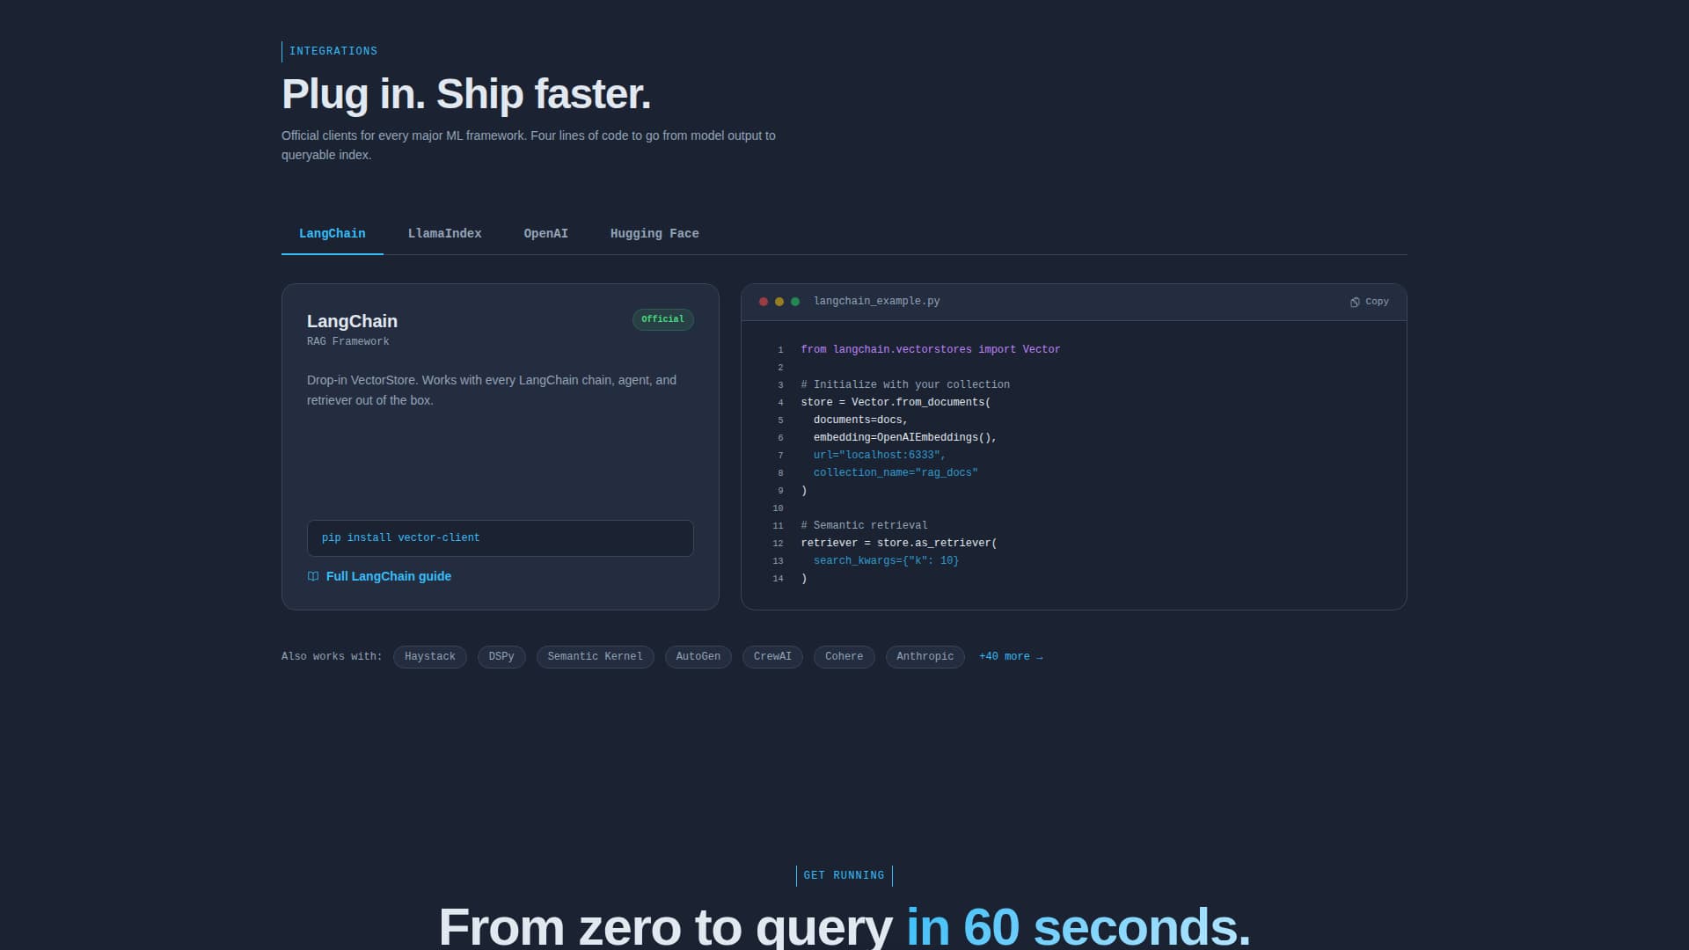Click the green window dot in code panel
The image size is (1689, 950).
pyautogui.click(x=795, y=302)
